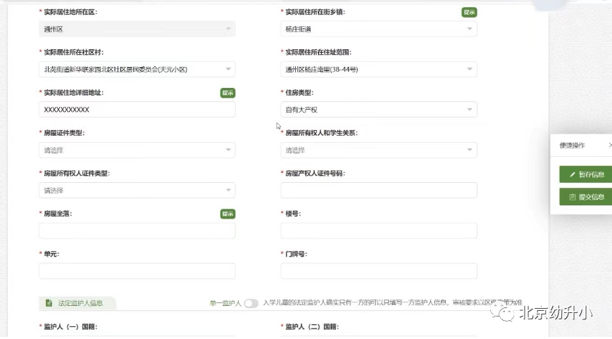The image size is (612, 339).
Task: Open the 实际居住所在街乡镇 dropdown showing 杨庄街道
Action: tap(379, 30)
